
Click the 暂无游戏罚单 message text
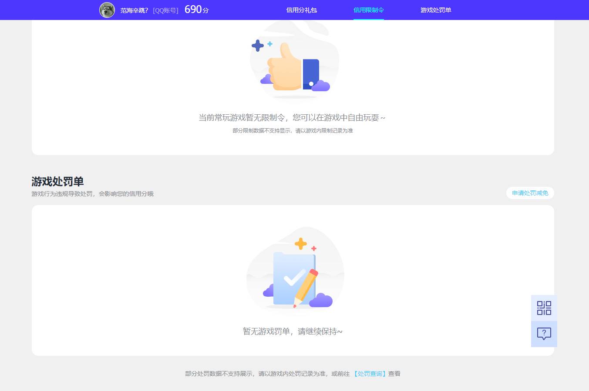click(293, 331)
